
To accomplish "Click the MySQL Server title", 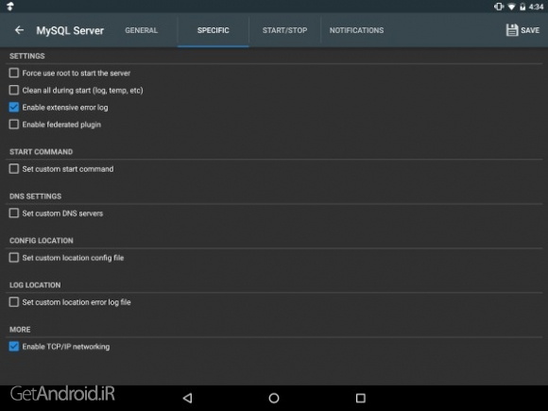I will pos(70,31).
